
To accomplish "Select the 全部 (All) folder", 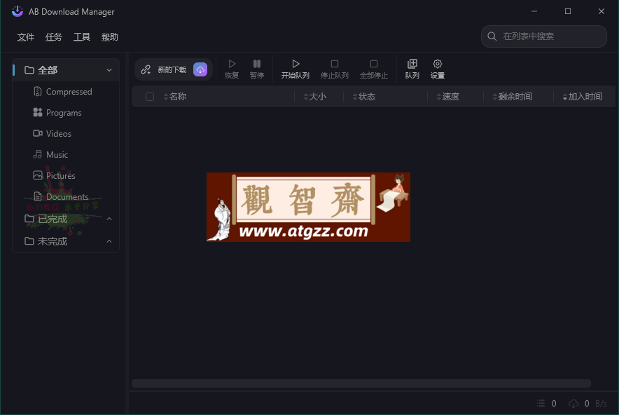I will tap(66, 70).
